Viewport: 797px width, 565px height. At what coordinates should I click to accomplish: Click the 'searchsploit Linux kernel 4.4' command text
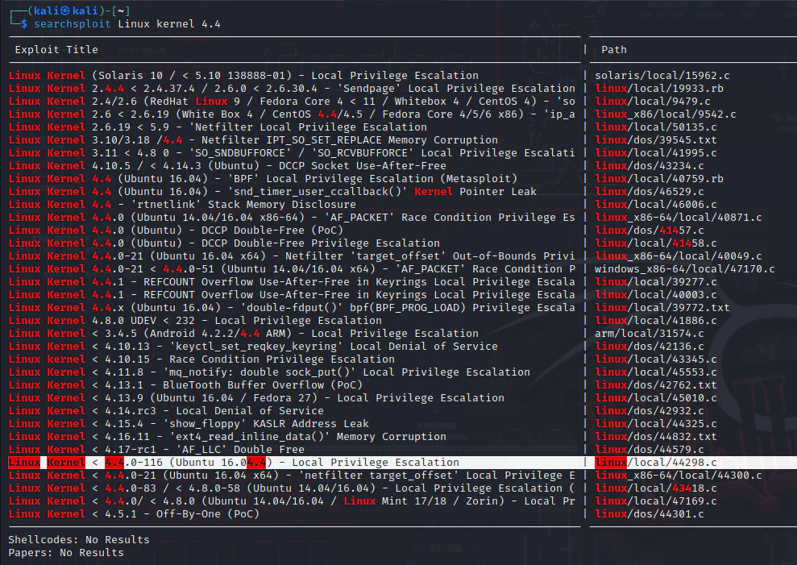pyautogui.click(x=127, y=24)
